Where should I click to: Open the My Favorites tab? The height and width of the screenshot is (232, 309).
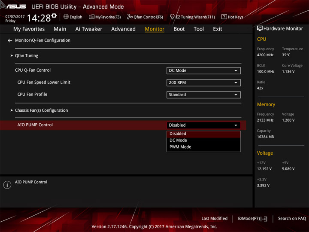pos(29,29)
